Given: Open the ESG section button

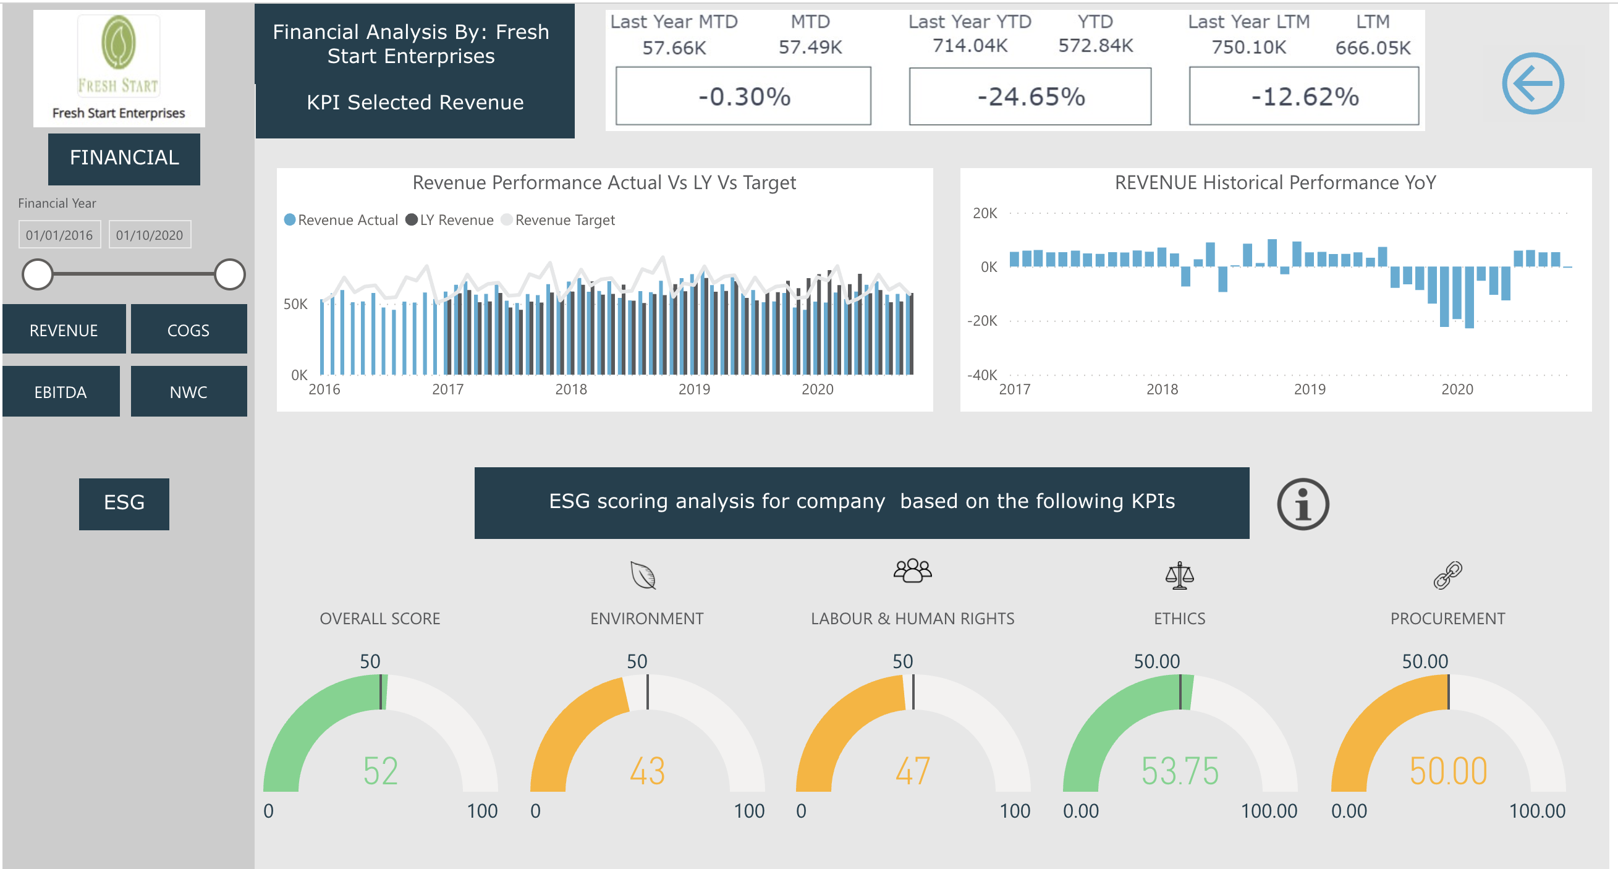Looking at the screenshot, I should [124, 503].
